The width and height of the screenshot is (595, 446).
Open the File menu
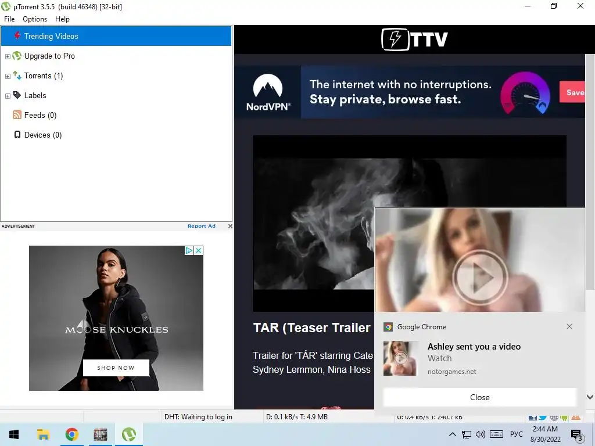(9, 19)
